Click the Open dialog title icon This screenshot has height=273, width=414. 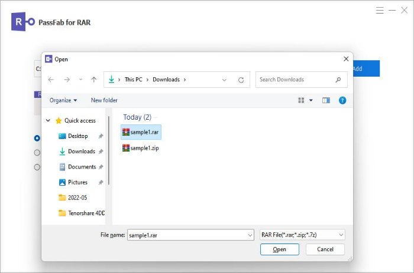[48, 59]
